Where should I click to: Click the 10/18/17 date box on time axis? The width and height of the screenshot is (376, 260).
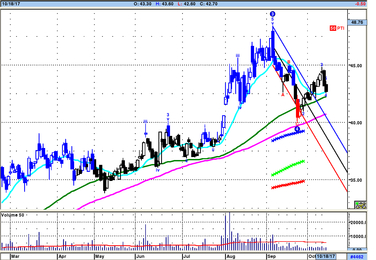pyautogui.click(x=326, y=256)
